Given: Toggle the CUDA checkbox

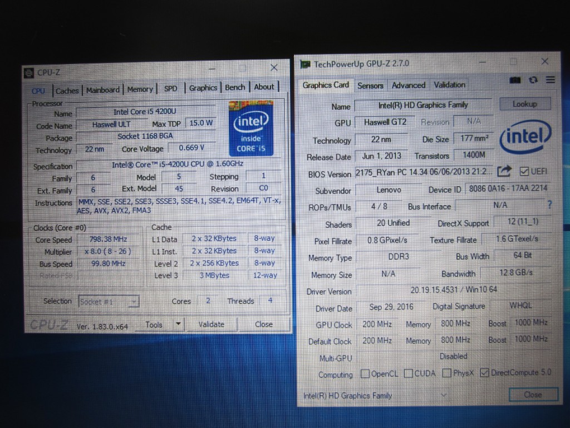Looking at the screenshot, I should coord(408,373).
